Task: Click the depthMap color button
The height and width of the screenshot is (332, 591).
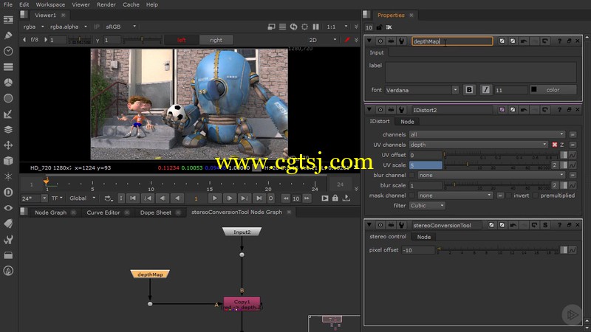Action: pyautogui.click(x=553, y=90)
